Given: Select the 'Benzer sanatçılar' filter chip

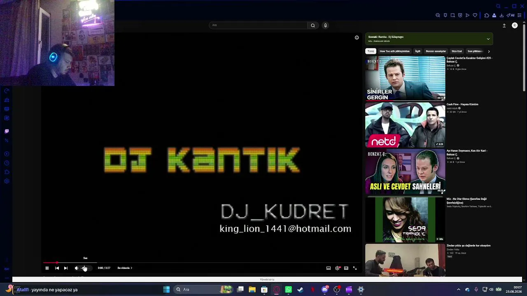Looking at the screenshot, I should click(436, 51).
